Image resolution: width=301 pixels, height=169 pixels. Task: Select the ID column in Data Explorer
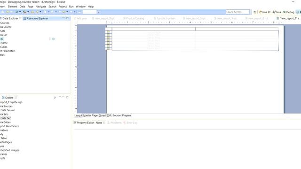coord(2,39)
